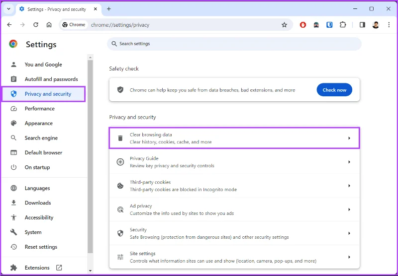Expand Clear browsing data with its arrow
398x276 pixels.
pyautogui.click(x=349, y=138)
